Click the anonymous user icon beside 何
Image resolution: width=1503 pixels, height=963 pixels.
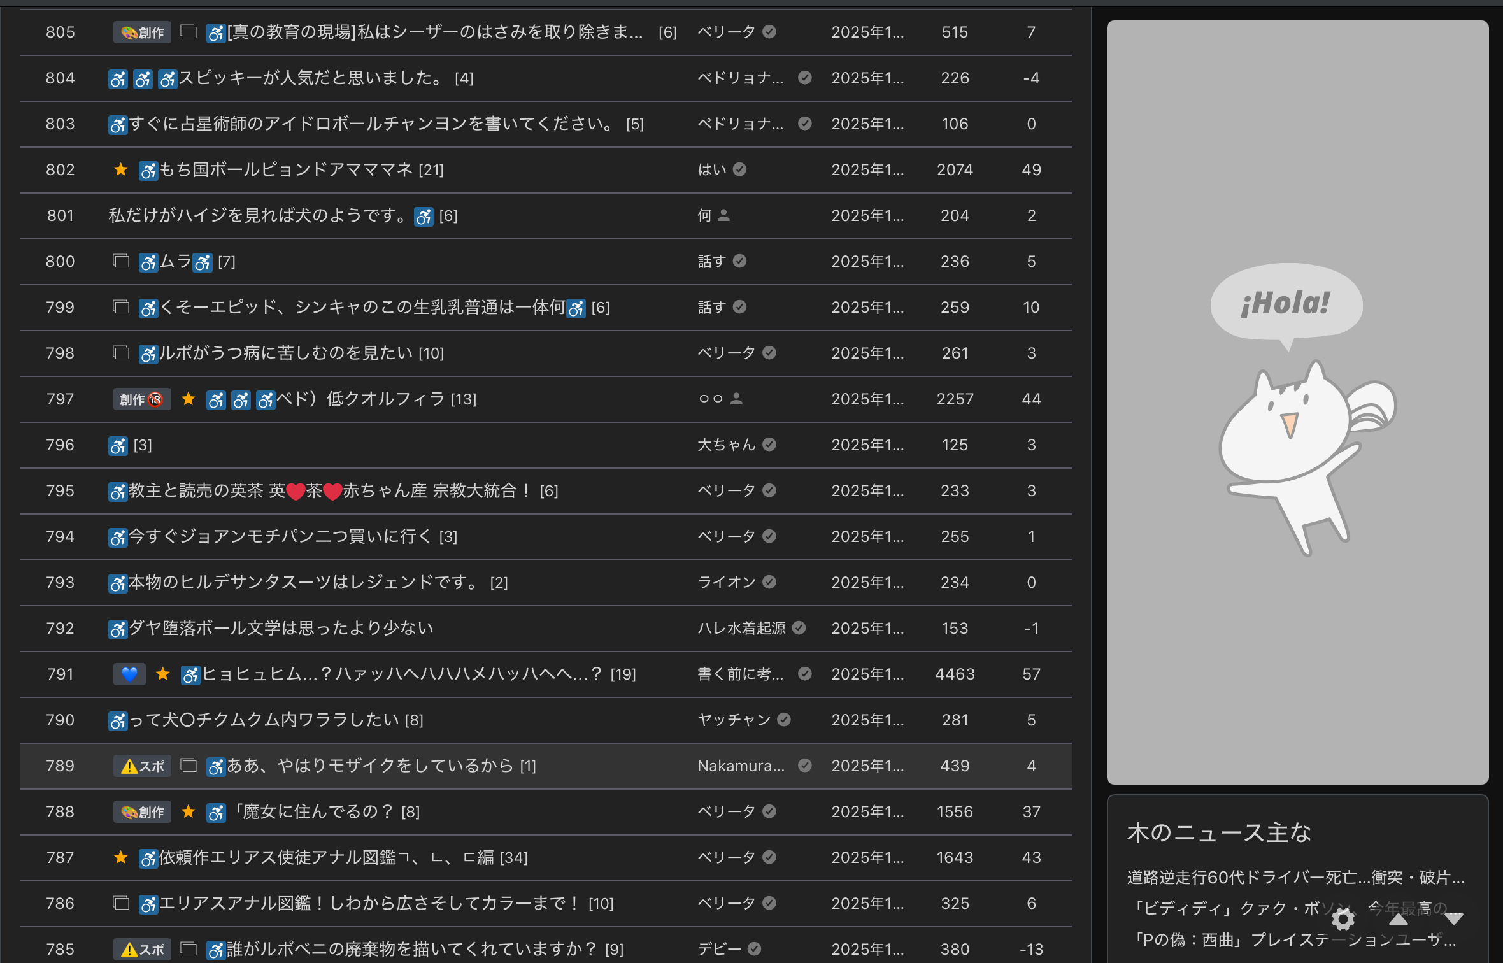pyautogui.click(x=723, y=215)
